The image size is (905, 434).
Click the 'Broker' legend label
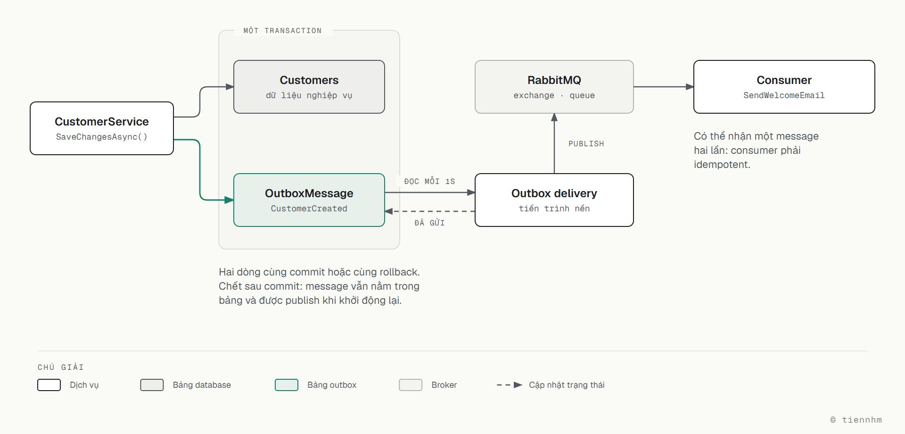pos(444,385)
